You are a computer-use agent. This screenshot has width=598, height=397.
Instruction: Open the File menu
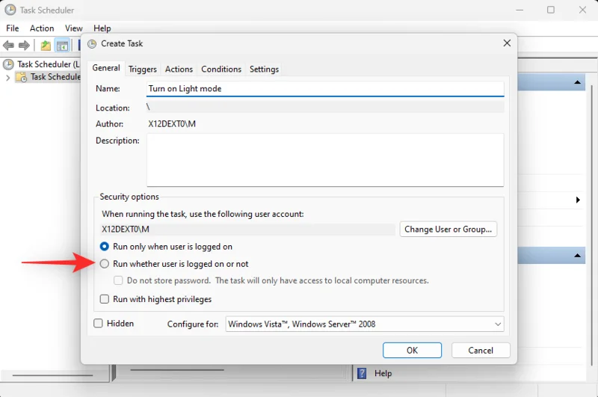pos(12,28)
